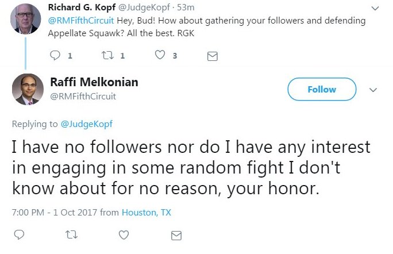Share Melkonian's tweet via direct message
Image resolution: width=393 pixels, height=254 pixels.
(x=176, y=235)
